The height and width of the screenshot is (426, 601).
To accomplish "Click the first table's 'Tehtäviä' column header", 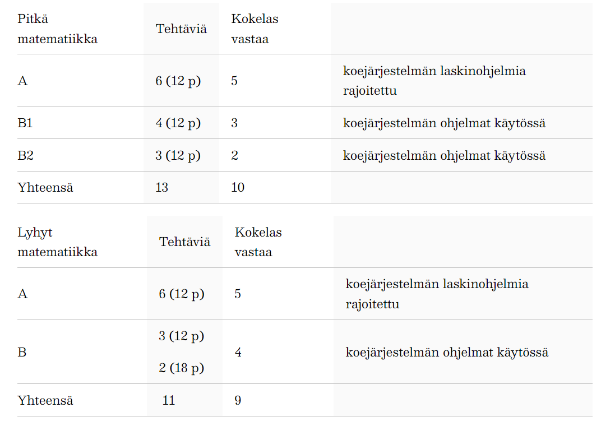I will point(181,29).
